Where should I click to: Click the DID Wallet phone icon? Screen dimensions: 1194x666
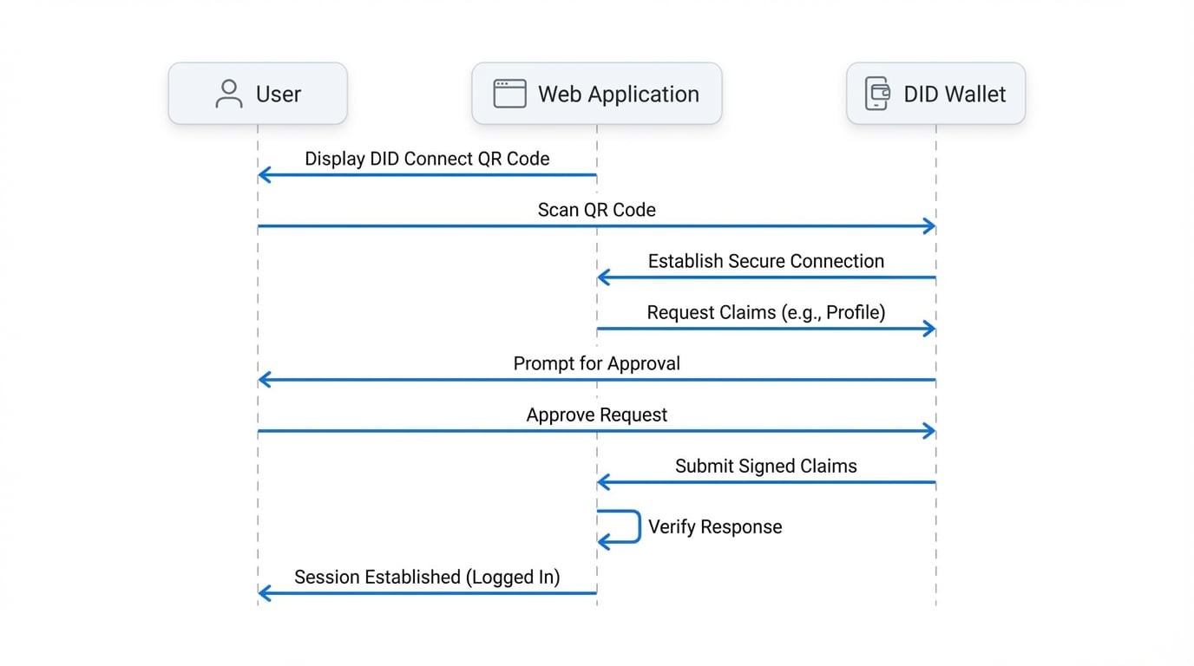(877, 94)
